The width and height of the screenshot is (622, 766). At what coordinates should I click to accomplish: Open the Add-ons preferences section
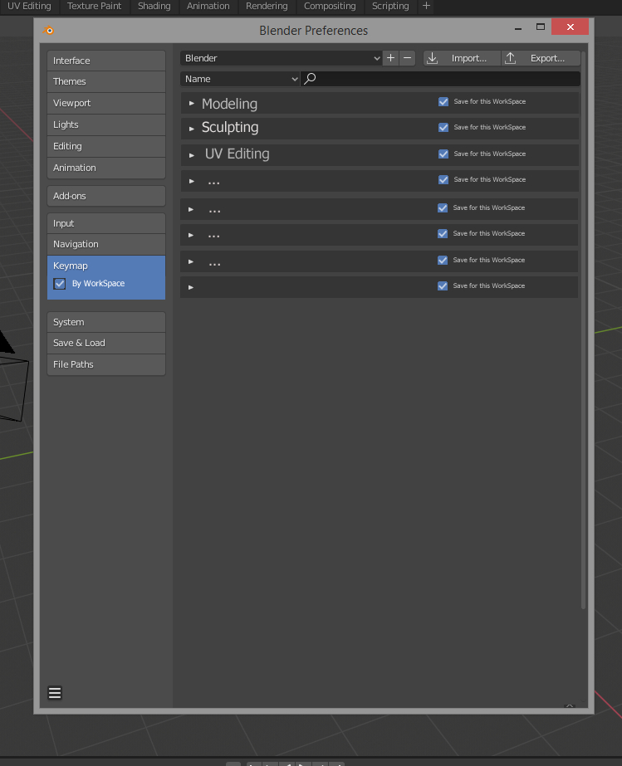coord(106,196)
